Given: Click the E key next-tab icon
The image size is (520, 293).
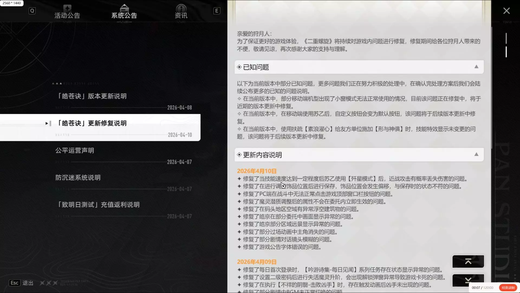Looking at the screenshot, I should (x=217, y=11).
